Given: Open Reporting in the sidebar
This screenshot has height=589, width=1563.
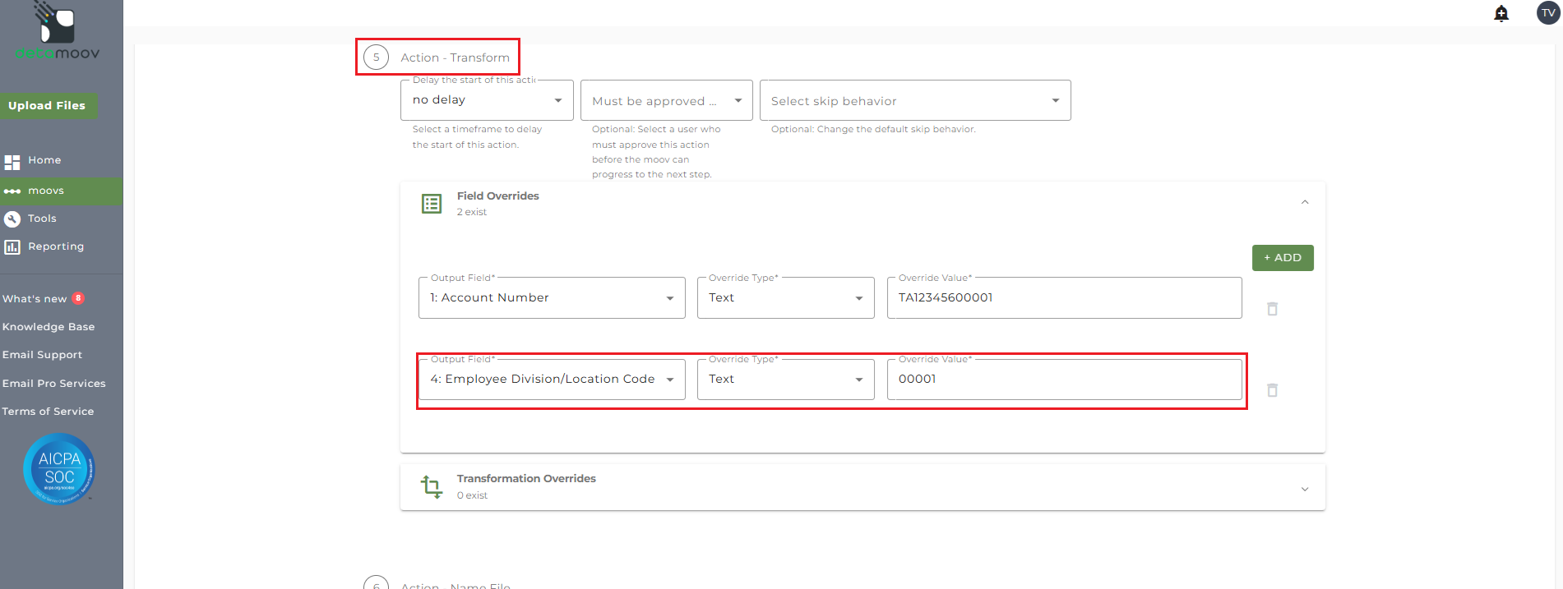Looking at the screenshot, I should coord(55,246).
